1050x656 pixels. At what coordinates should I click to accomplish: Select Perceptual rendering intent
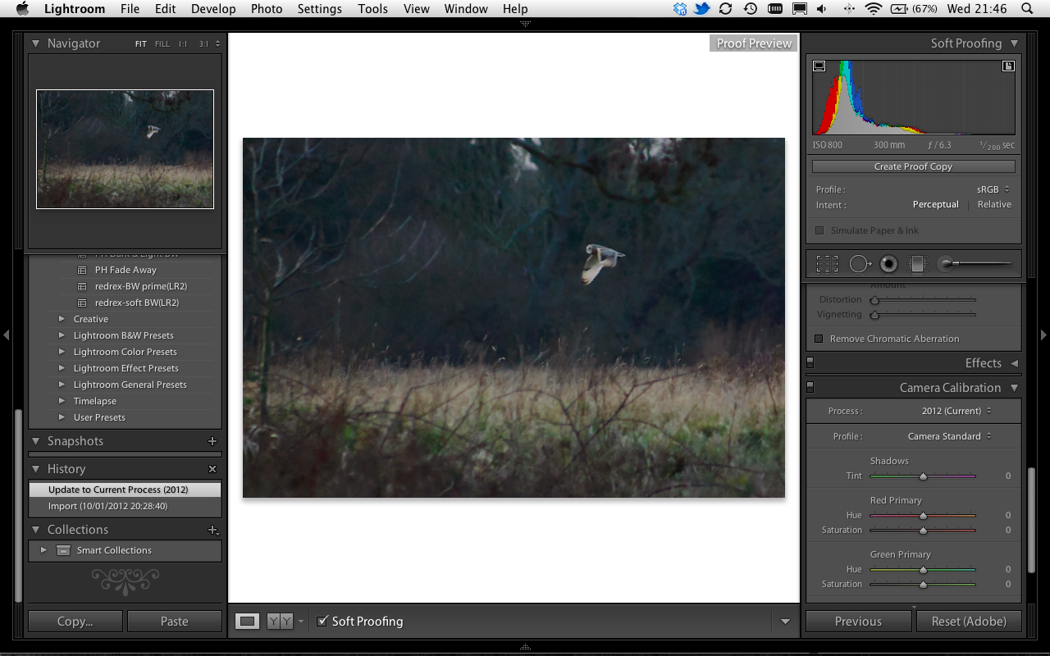click(x=935, y=205)
